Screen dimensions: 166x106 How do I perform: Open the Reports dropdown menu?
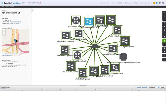(x=121, y=3)
